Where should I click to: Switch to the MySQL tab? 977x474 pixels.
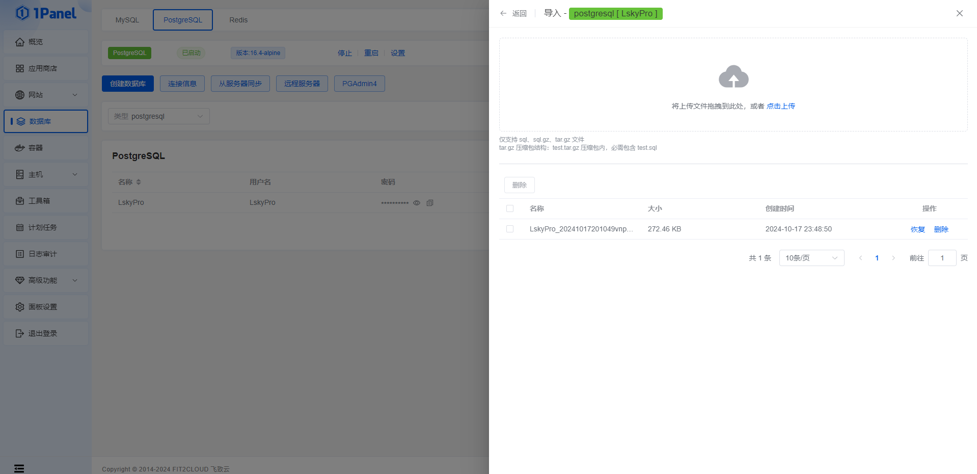[127, 20]
